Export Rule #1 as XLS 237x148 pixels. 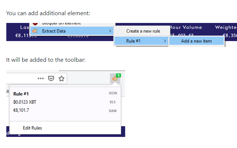point(113,102)
